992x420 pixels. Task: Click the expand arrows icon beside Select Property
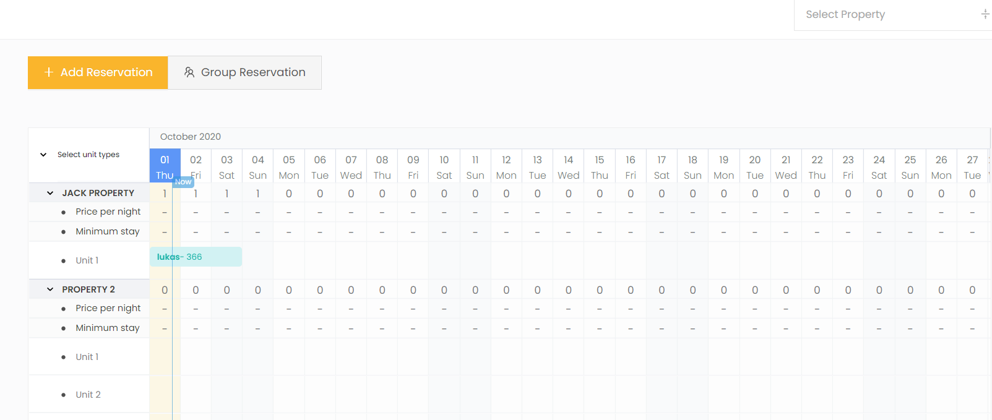point(984,13)
